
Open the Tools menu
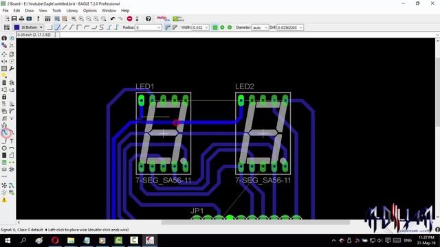56,11
